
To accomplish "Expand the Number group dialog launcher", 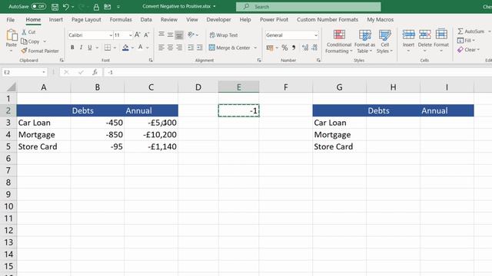I will point(318,60).
